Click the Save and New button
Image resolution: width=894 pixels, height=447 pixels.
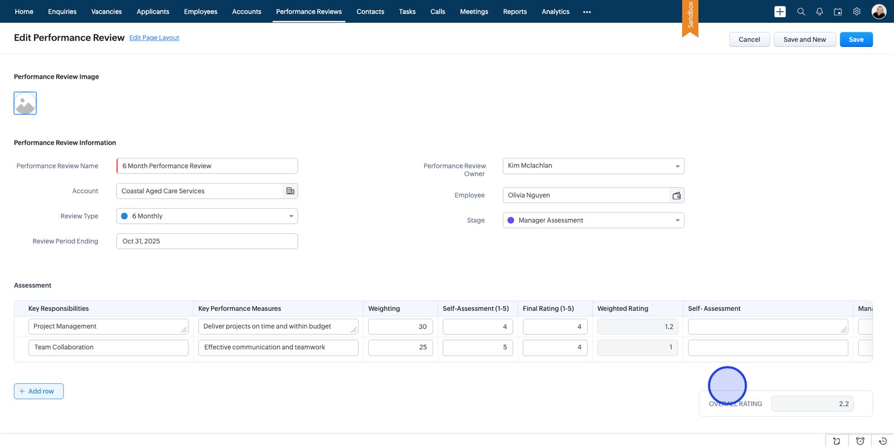coord(804,40)
